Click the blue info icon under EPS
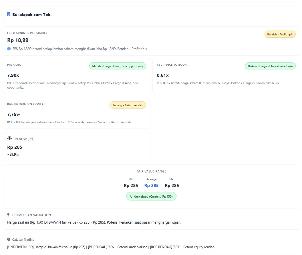Viewport: 302px width, 255px height. pos(9,49)
